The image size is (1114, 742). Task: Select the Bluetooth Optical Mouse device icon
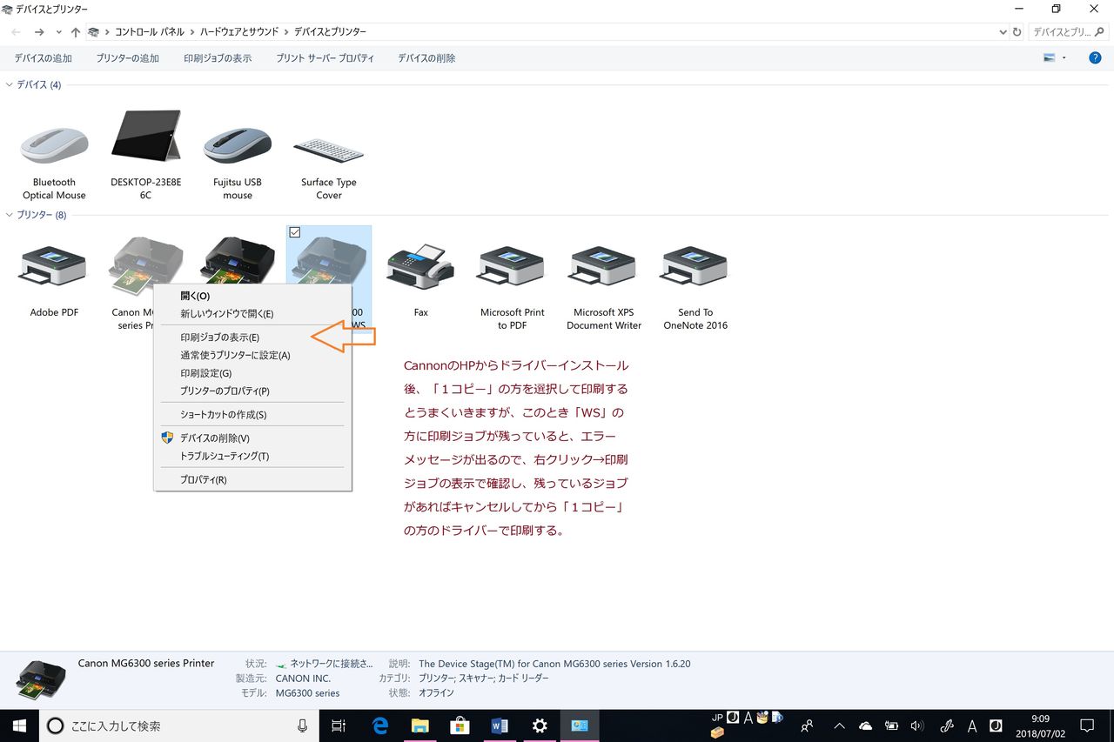pos(54,145)
